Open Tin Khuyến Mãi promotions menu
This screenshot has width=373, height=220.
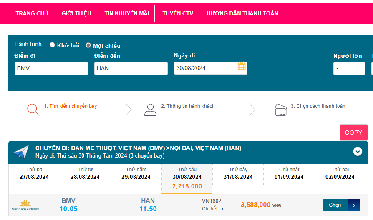click(x=126, y=13)
